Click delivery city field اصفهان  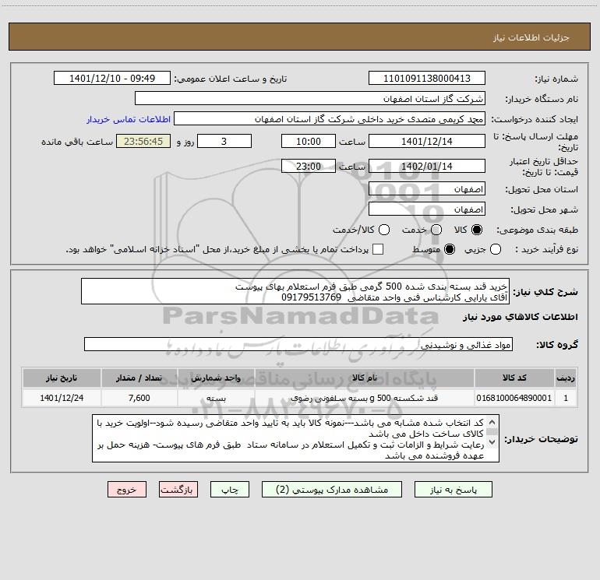coord(427,209)
